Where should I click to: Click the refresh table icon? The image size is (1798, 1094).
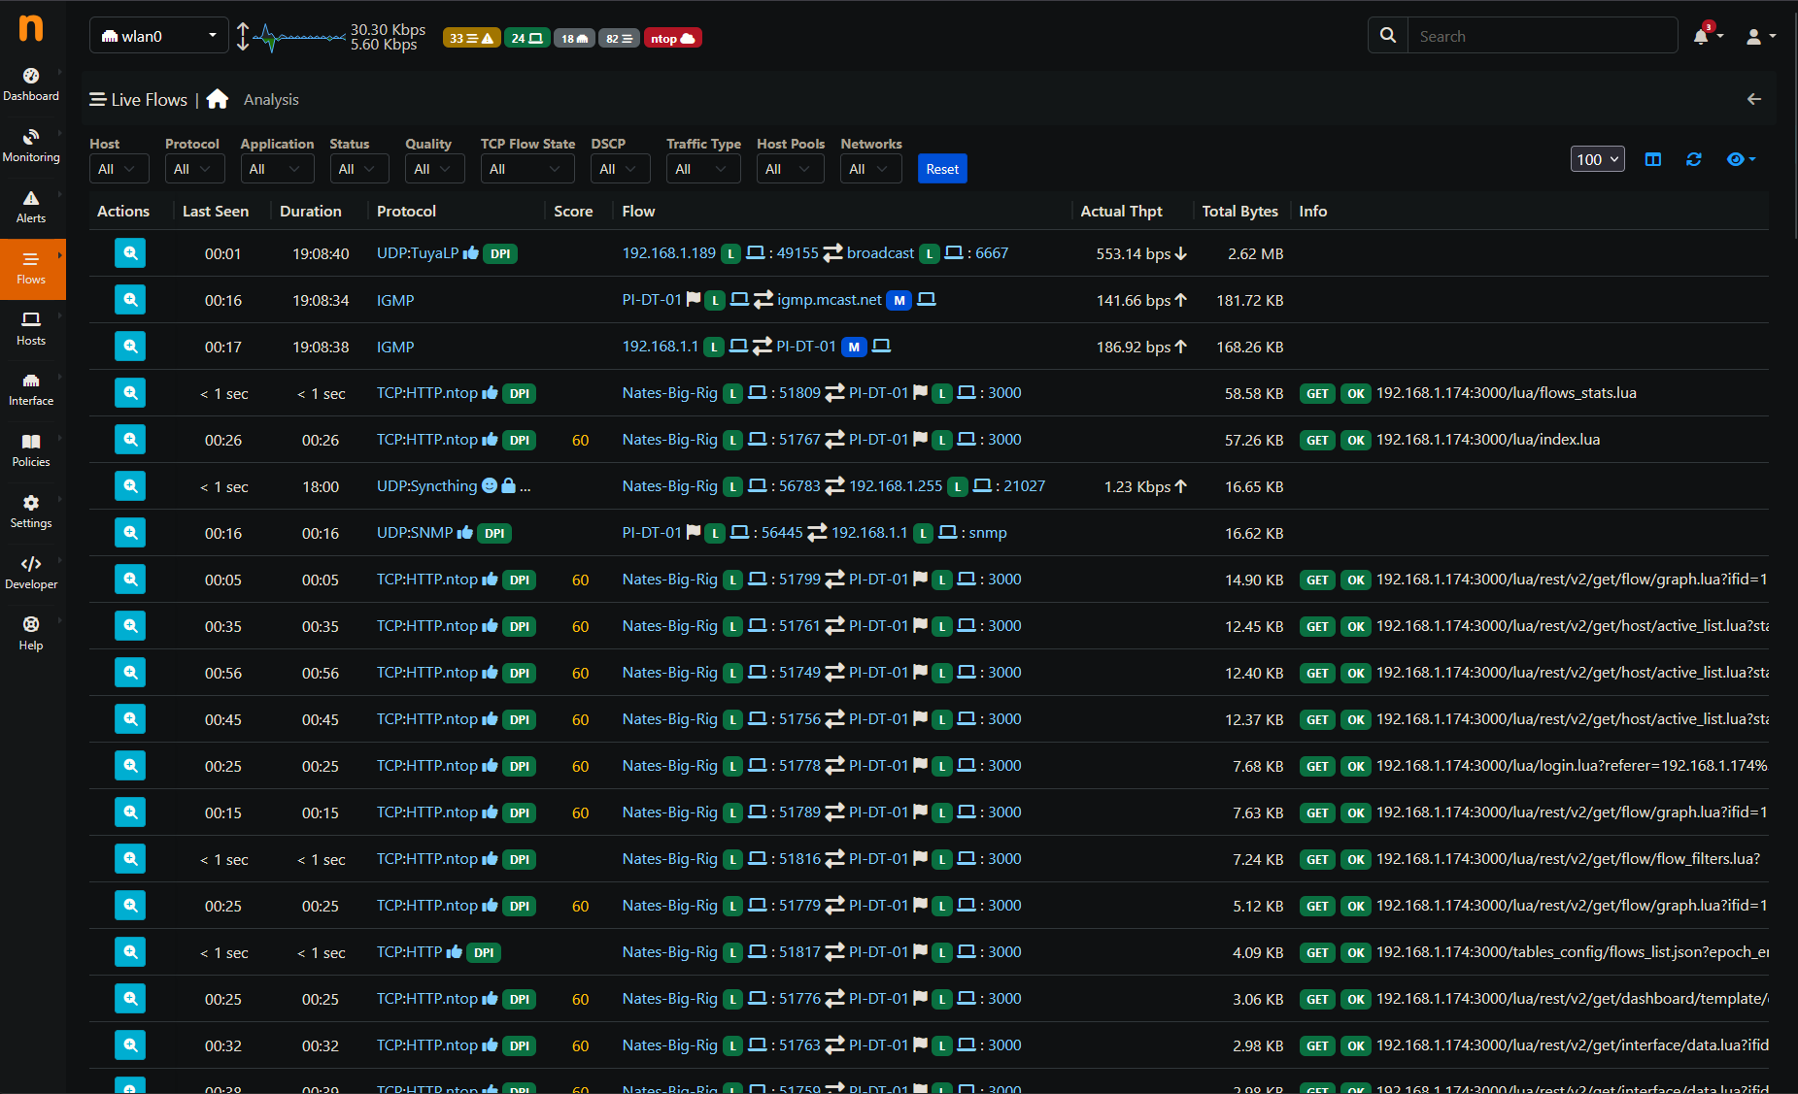(x=1693, y=159)
